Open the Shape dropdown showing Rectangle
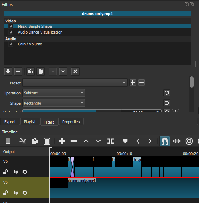Image resolution: width=199 pixels, height=203 pixels. [54, 103]
